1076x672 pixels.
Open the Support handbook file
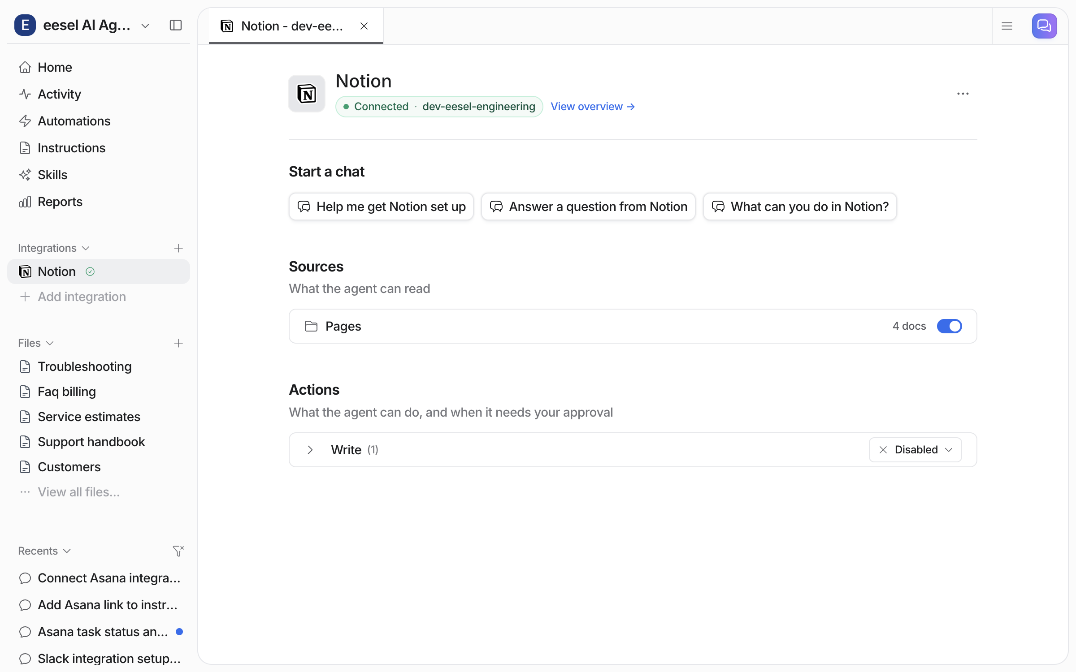click(x=99, y=442)
